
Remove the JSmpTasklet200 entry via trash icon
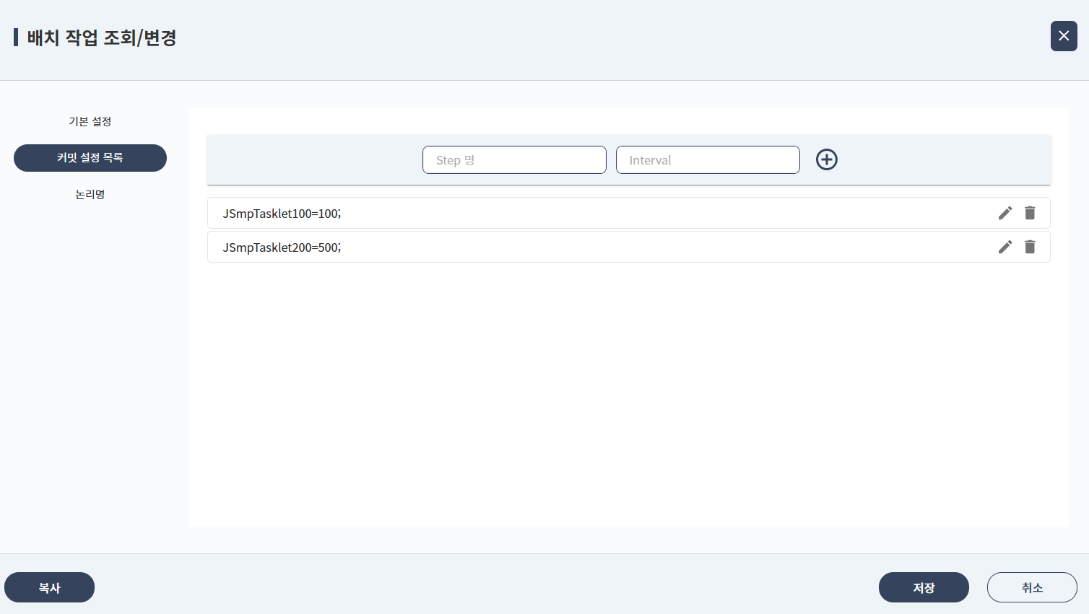click(1030, 247)
